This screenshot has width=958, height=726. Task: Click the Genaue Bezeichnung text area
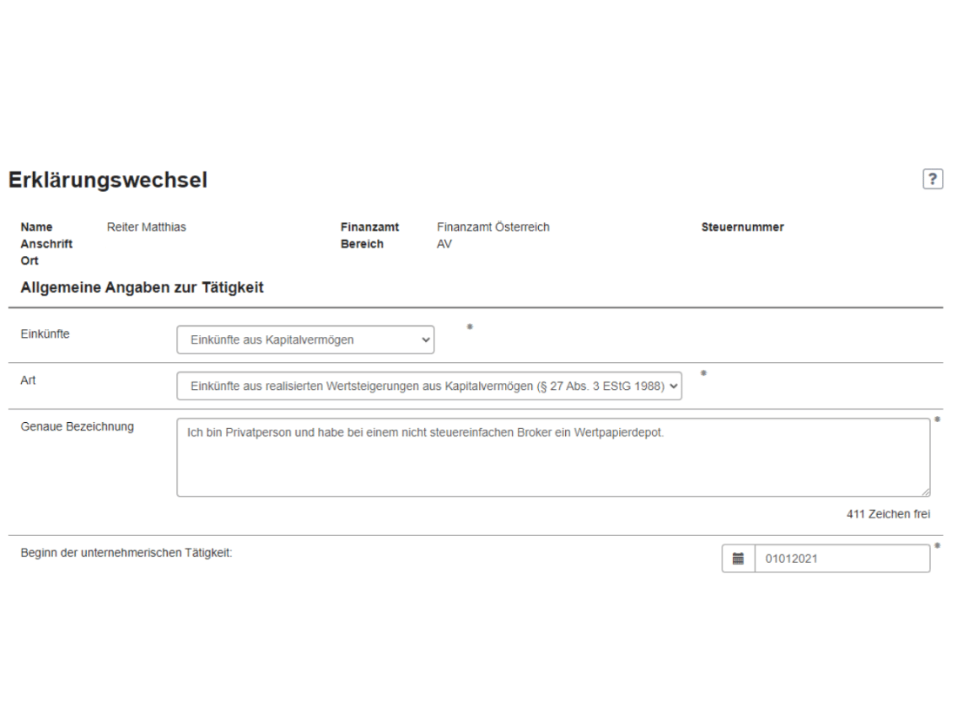pos(554,457)
